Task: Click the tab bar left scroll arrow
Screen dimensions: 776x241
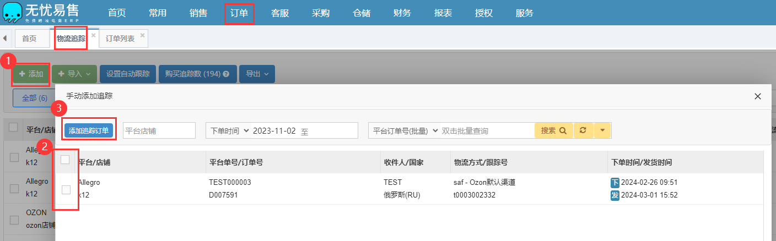Action: 5,39
